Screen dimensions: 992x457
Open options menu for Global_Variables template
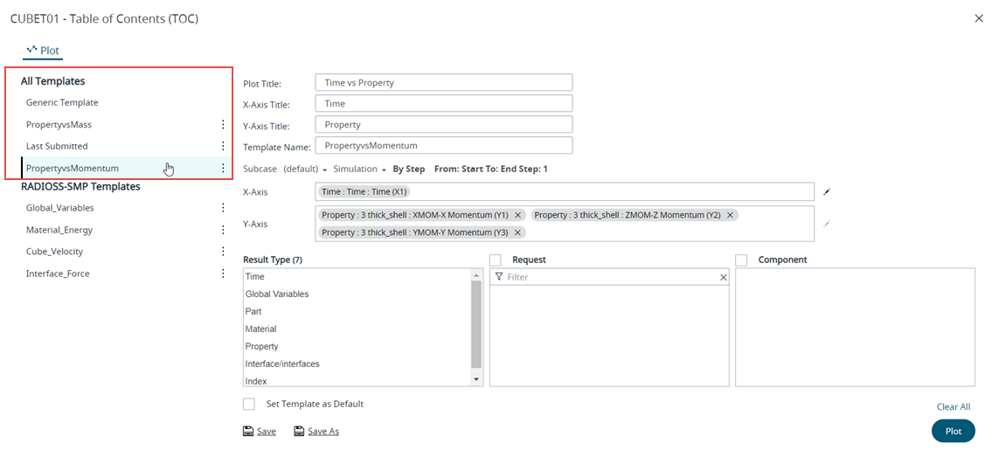point(223,208)
